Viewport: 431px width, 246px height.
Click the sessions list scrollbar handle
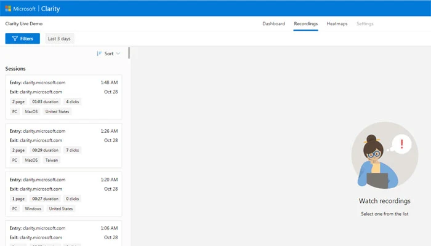(129, 53)
